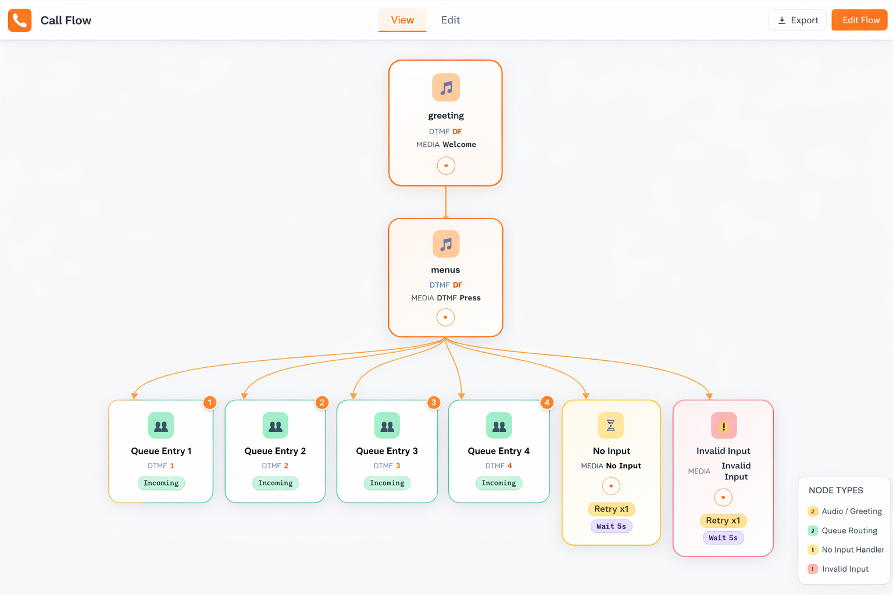This screenshot has height=595, width=893.
Task: Click the orange phone logo in the header
Action: [19, 20]
